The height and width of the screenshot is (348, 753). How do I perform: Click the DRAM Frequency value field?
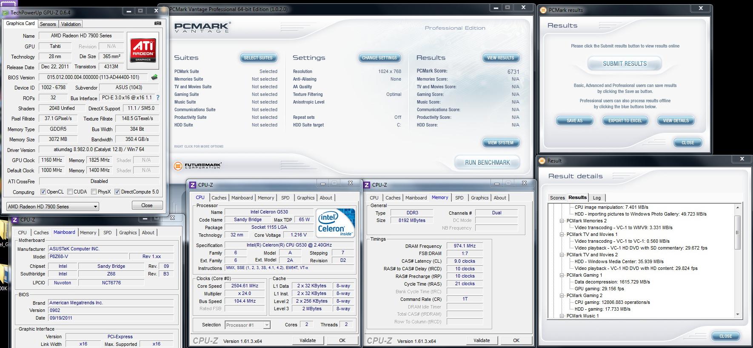coord(465,246)
